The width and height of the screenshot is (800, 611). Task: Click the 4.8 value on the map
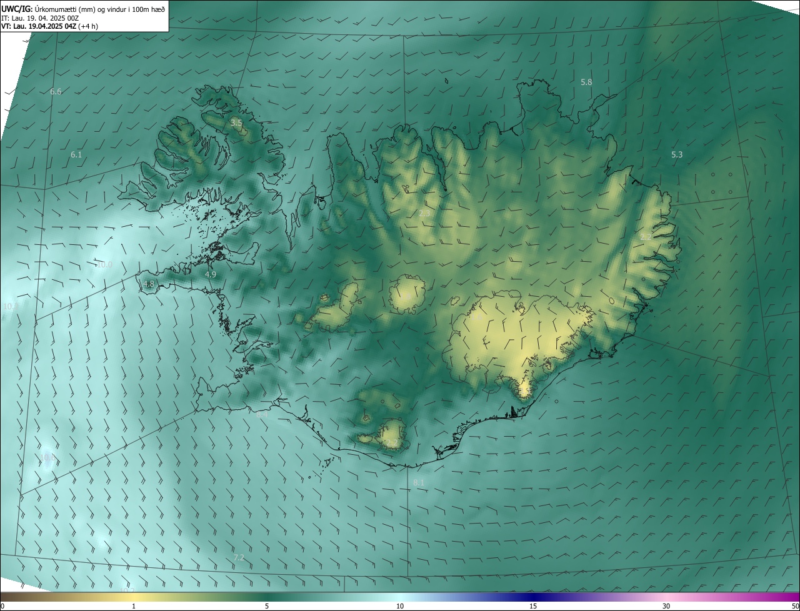(x=149, y=284)
